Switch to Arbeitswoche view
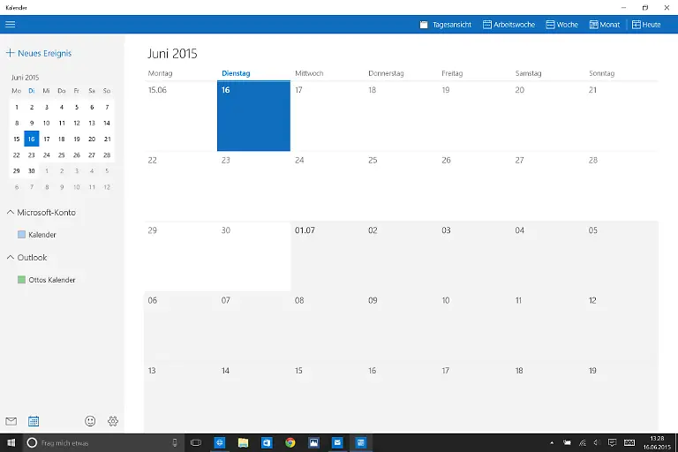This screenshot has height=452, width=678. (508, 25)
